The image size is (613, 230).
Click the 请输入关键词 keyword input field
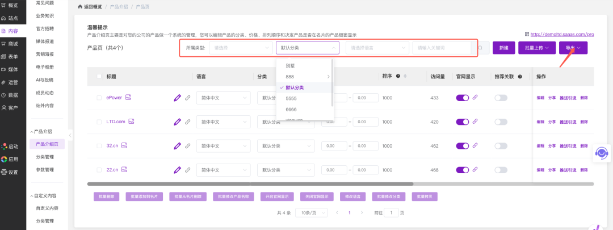point(443,48)
